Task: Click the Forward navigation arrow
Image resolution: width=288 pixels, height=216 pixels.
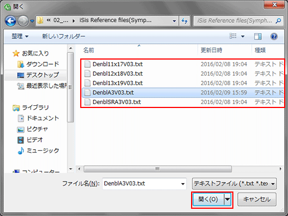Action: [23, 21]
